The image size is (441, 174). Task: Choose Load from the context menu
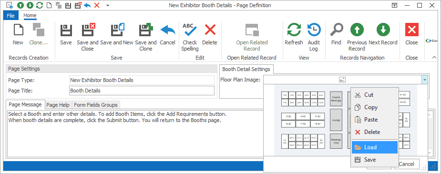[375, 147]
